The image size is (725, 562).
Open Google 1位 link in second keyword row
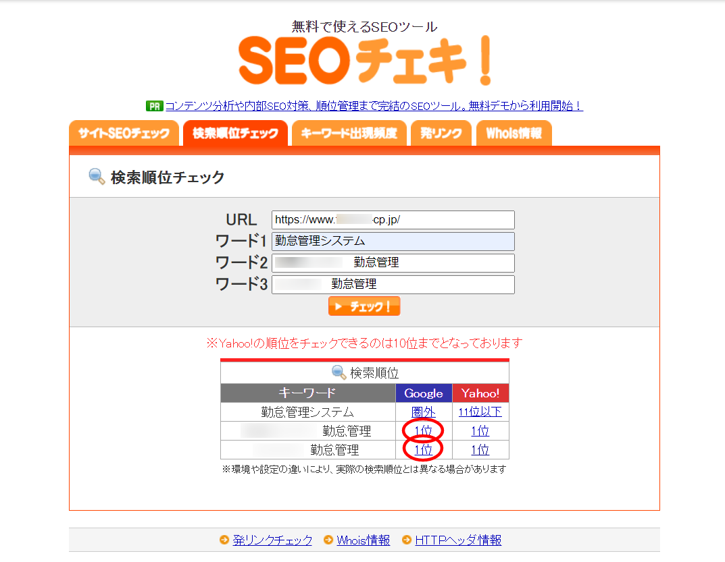[x=423, y=431]
